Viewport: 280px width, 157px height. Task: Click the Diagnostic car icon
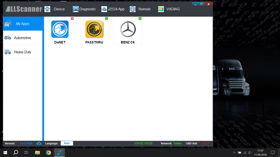[76, 9]
